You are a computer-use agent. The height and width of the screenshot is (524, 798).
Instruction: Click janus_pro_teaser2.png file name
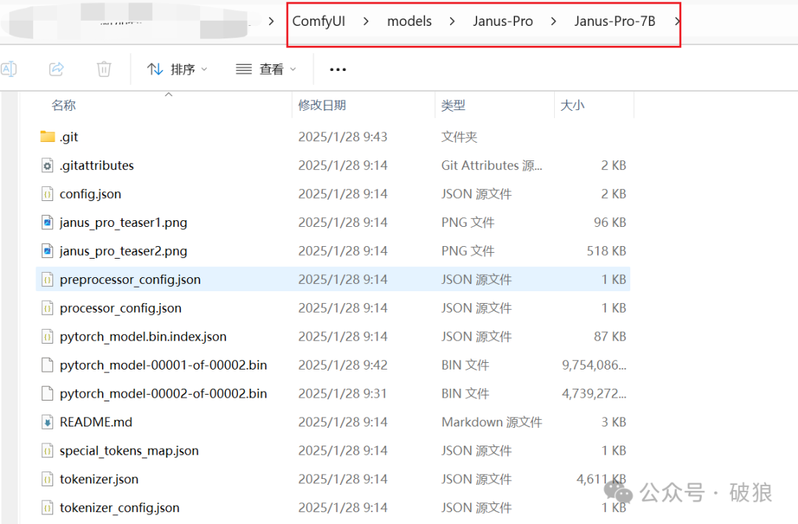123,251
